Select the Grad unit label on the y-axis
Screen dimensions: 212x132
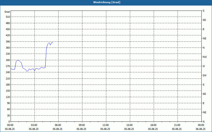pyautogui.click(x=7, y=12)
